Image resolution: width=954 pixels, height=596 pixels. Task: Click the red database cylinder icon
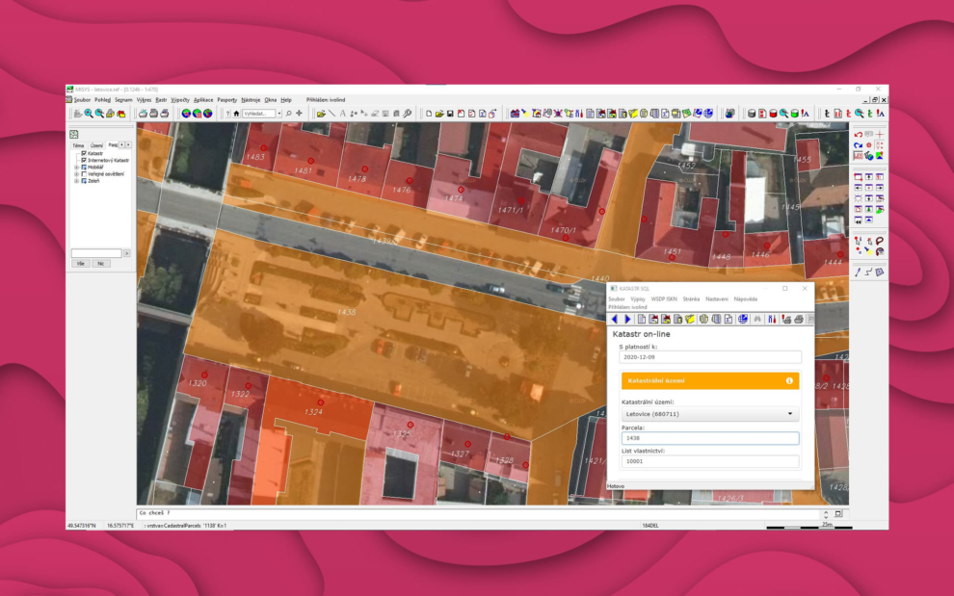tap(773, 113)
